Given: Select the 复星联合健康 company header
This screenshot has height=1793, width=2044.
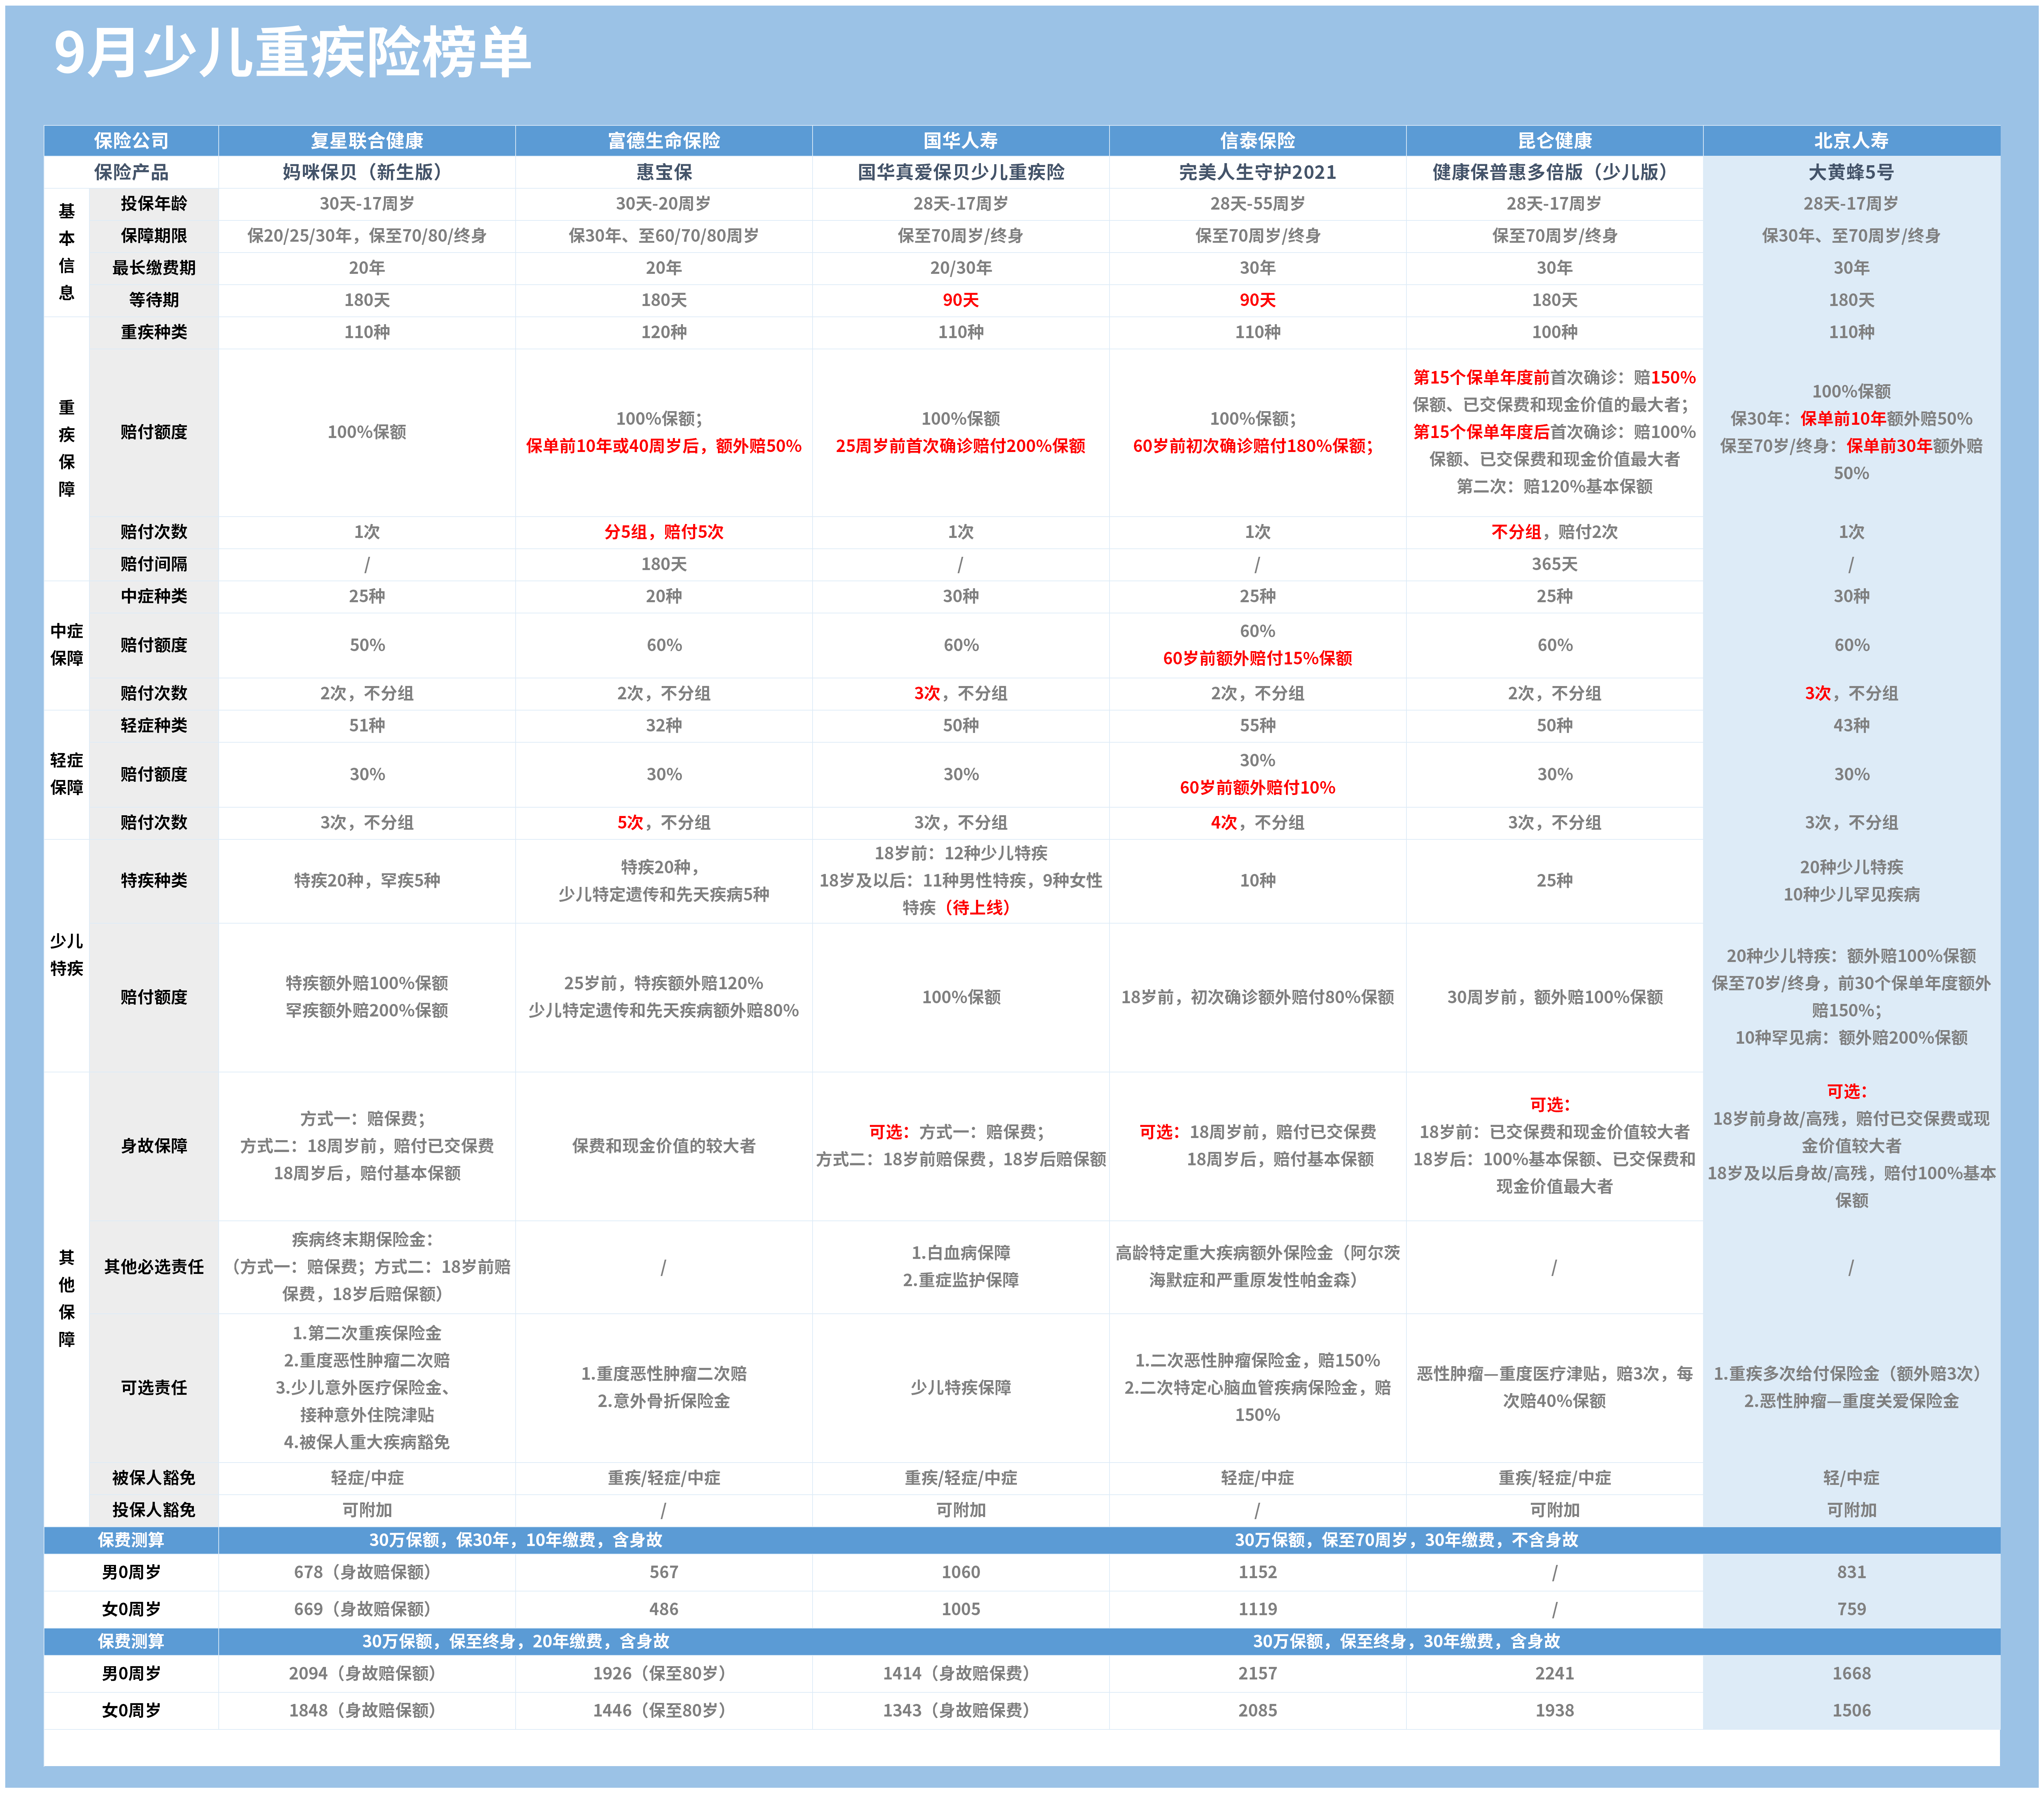Looking at the screenshot, I should click(x=367, y=141).
